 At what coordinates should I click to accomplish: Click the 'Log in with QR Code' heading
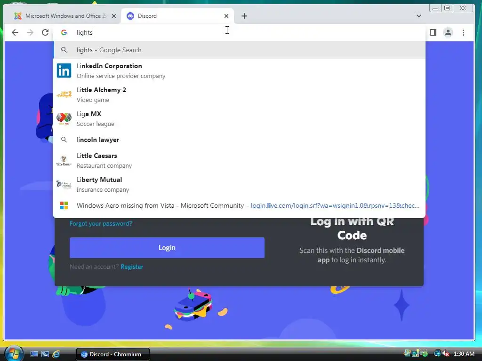pyautogui.click(x=352, y=228)
